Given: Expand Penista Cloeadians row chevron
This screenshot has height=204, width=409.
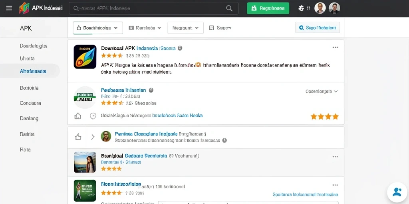Looking at the screenshot, I should [x=93, y=137].
